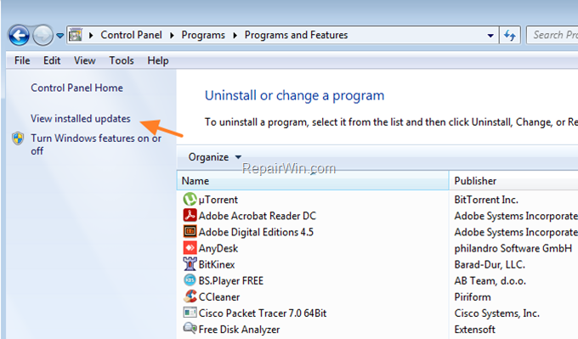The image size is (578, 339).
Task: Select the BitKinex icon
Action: 190,264
